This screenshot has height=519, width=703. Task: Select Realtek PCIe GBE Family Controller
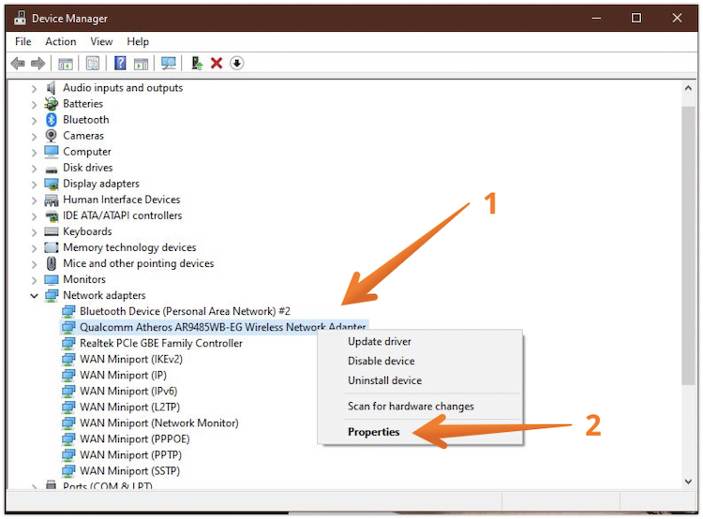click(x=160, y=344)
